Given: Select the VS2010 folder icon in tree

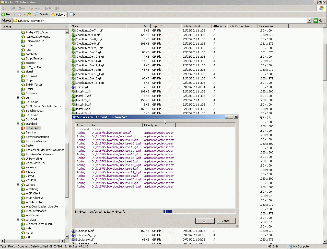Looking at the screenshot, I should point(23,172).
